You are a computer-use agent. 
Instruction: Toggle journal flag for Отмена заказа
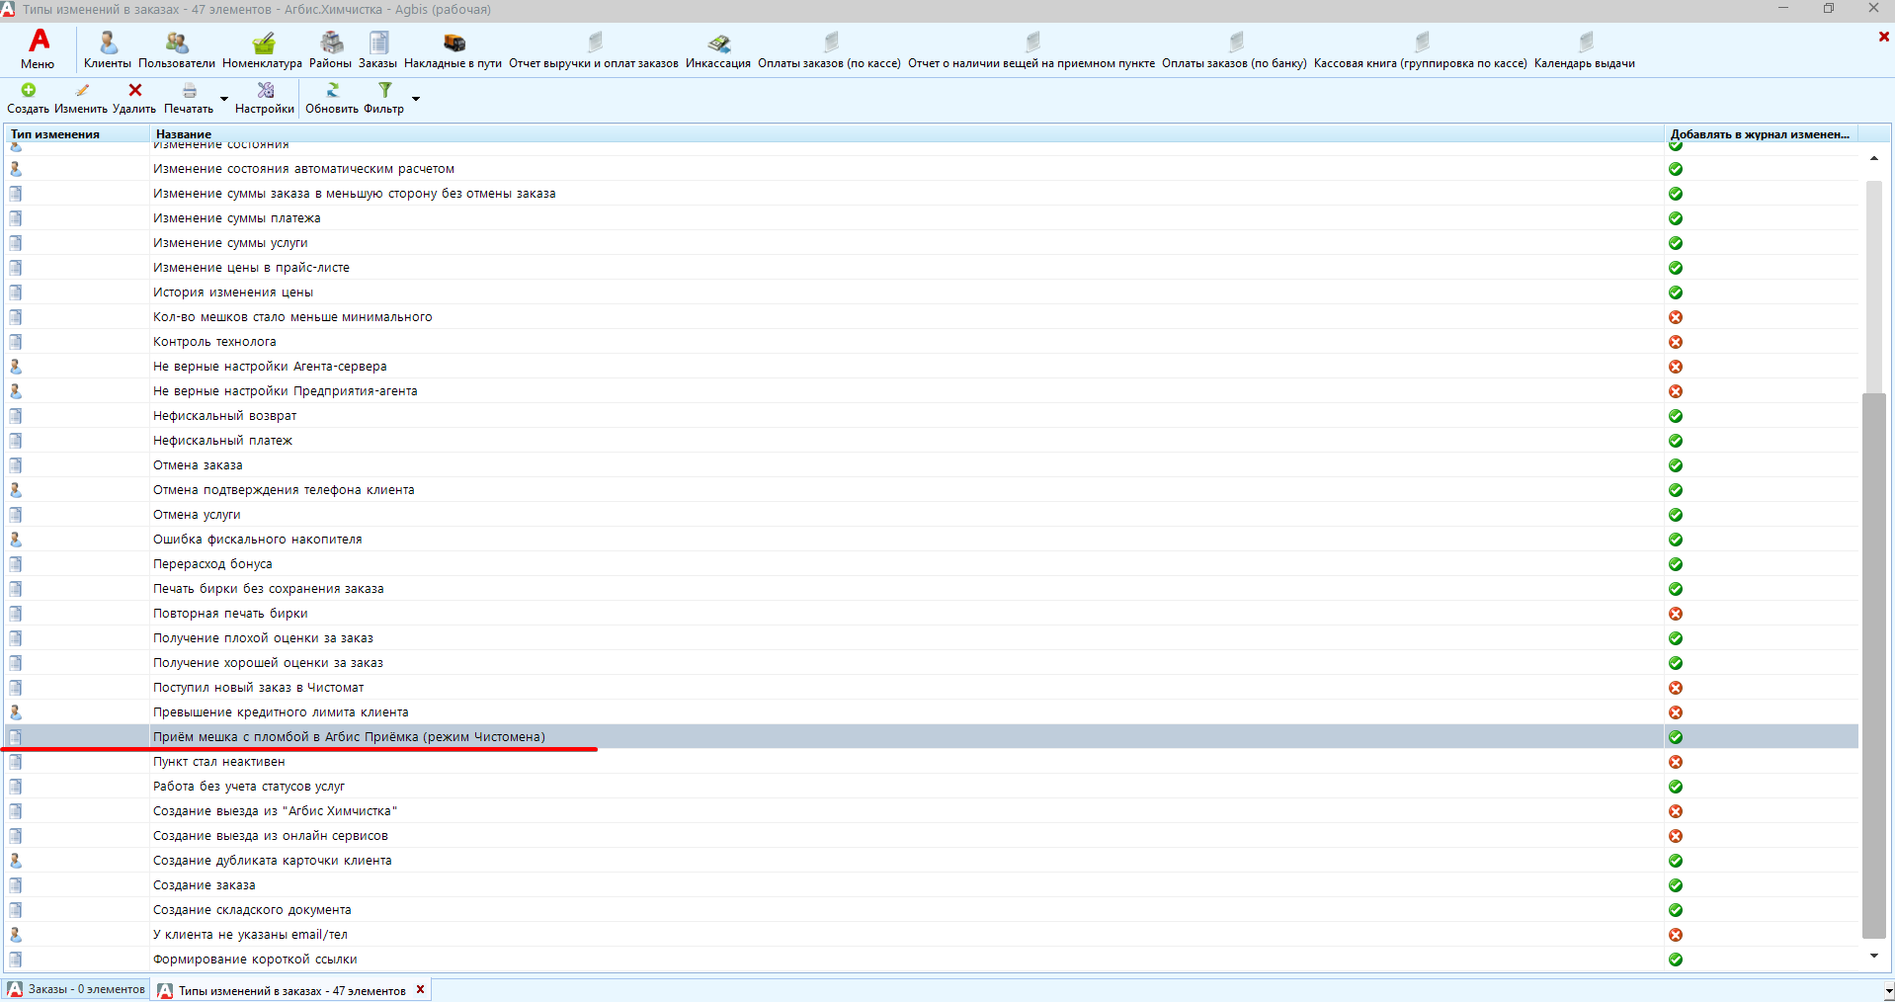pyautogui.click(x=1676, y=465)
